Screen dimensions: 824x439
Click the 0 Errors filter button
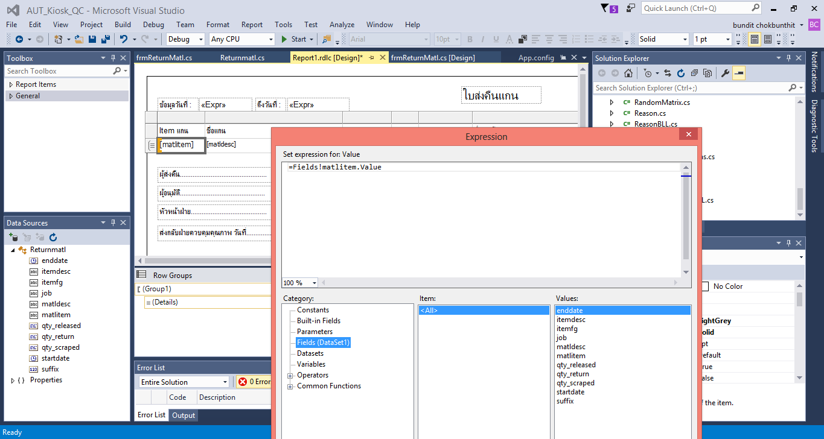pos(254,382)
